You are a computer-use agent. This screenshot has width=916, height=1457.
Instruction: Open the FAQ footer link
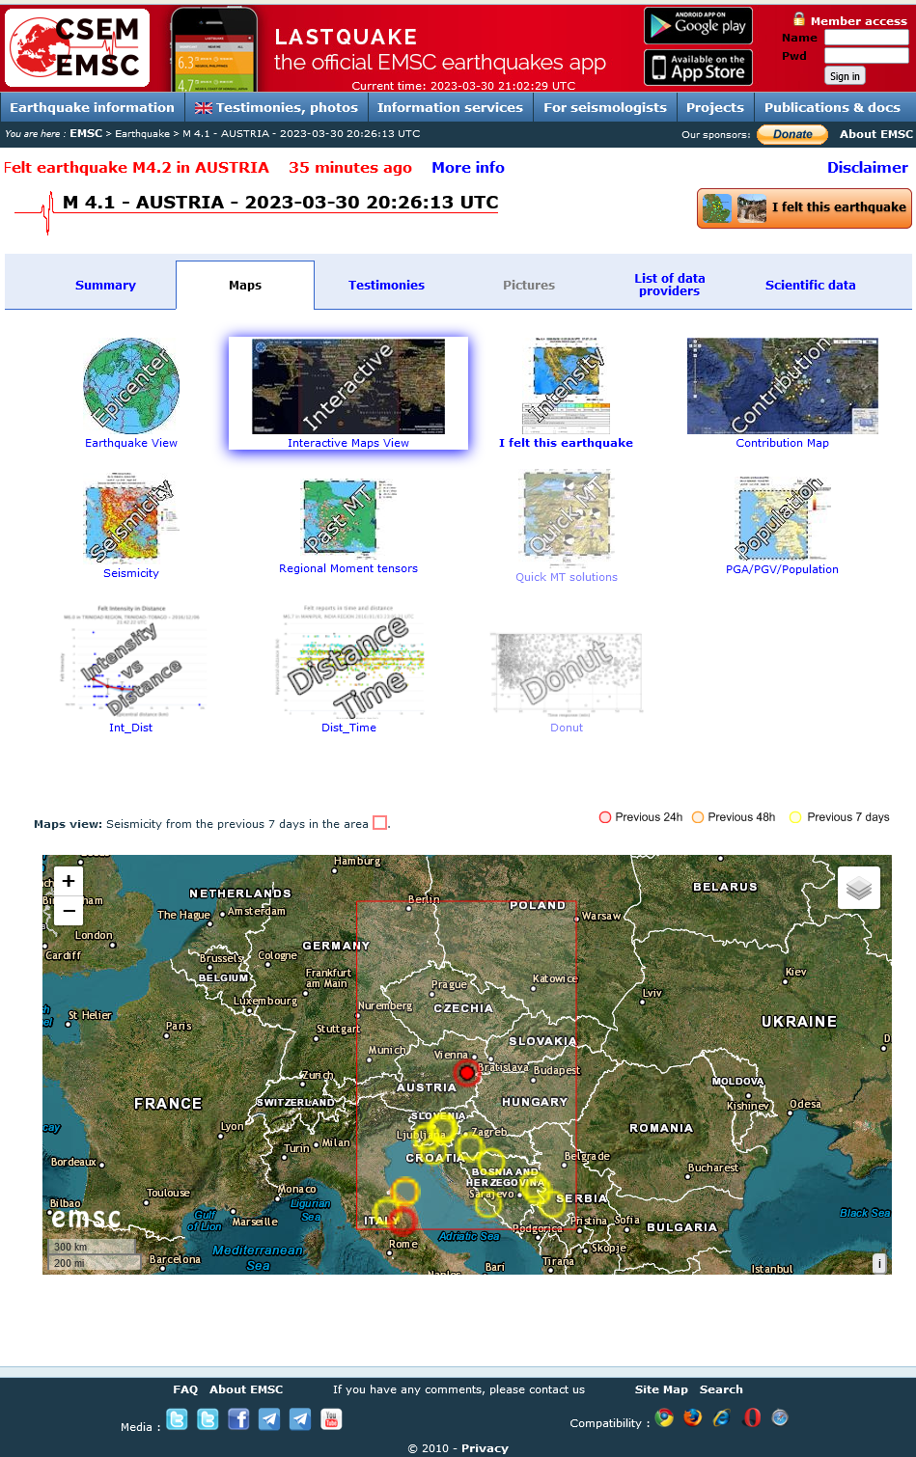point(185,1389)
